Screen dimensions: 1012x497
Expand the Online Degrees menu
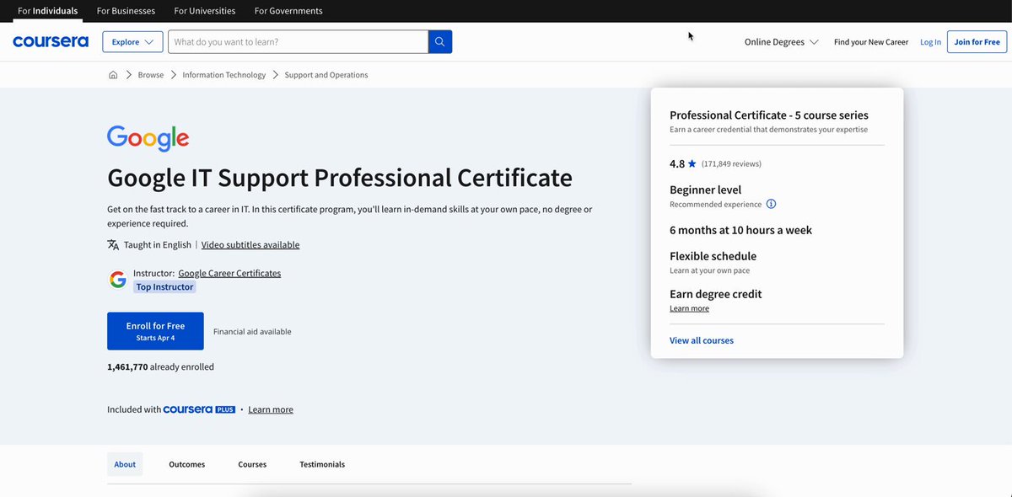[x=781, y=42]
